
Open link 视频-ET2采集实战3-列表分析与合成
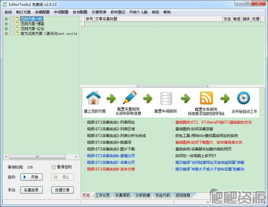tap(117, 135)
